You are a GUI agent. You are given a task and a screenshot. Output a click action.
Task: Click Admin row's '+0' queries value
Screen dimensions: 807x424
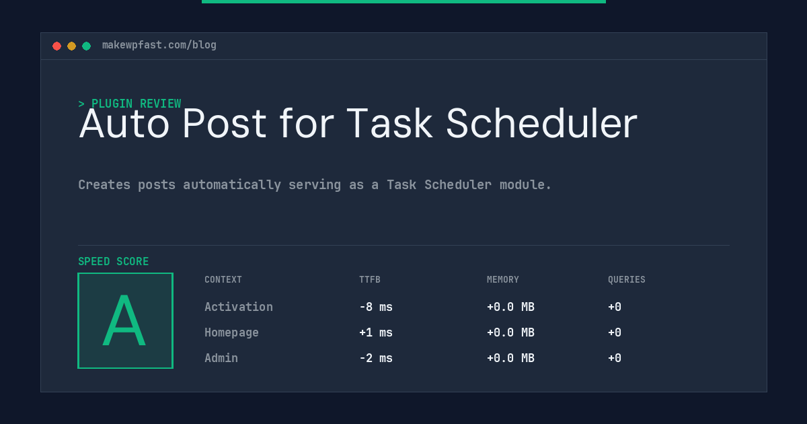pyautogui.click(x=615, y=358)
